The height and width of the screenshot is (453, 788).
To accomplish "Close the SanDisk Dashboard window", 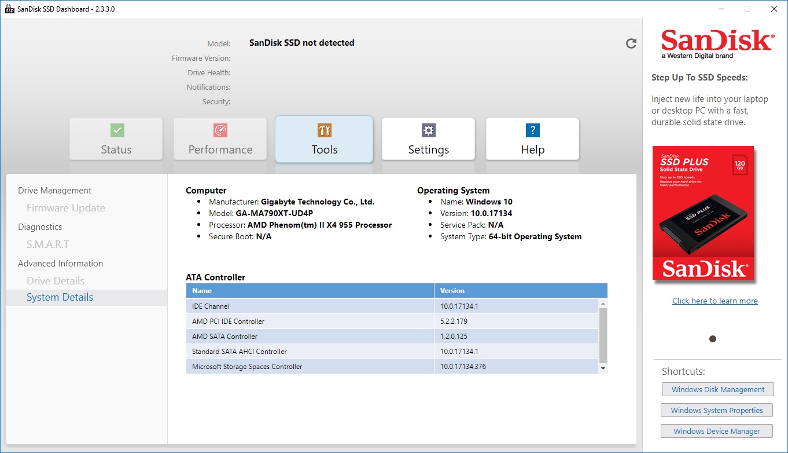I will [x=774, y=9].
